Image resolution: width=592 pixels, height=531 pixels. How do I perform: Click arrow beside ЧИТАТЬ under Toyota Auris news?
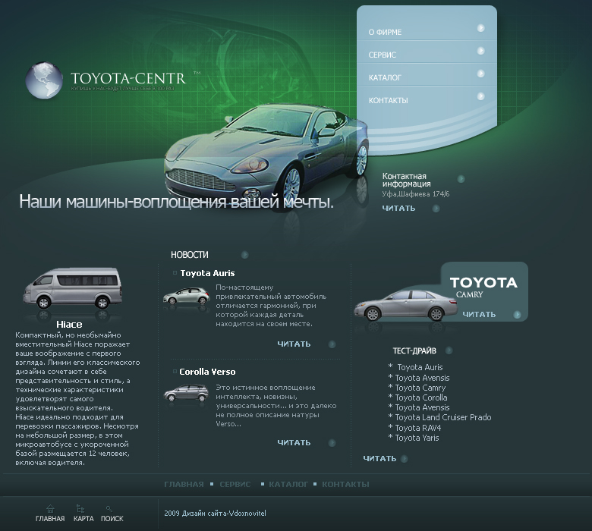332,344
